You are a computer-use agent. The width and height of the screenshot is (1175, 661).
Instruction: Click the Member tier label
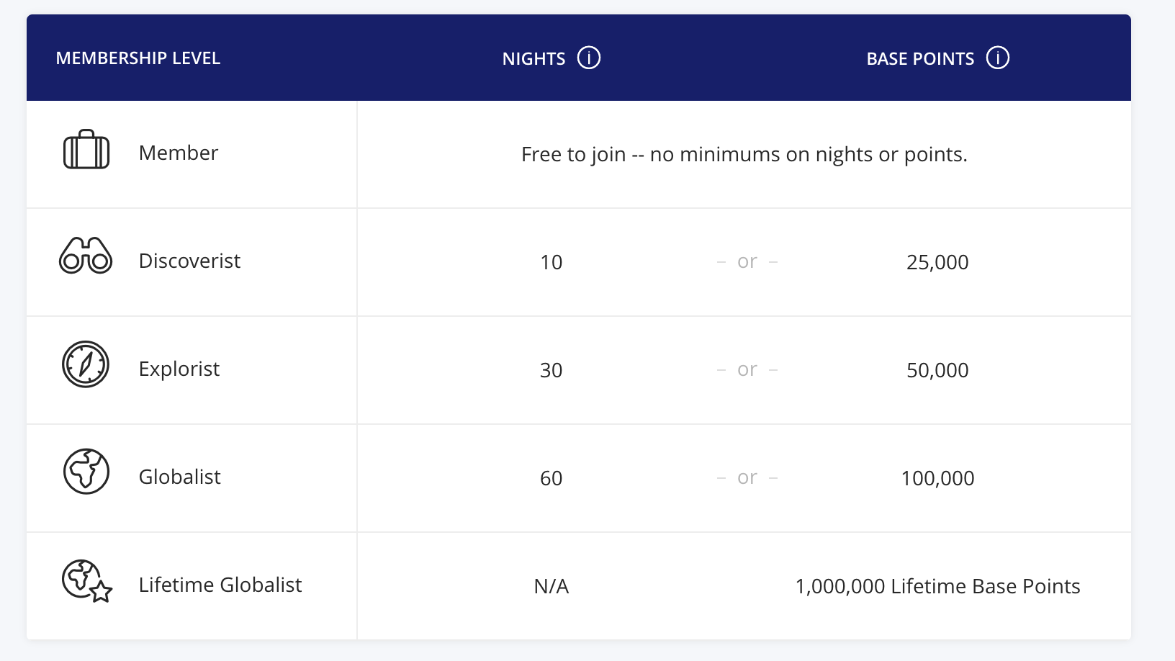[179, 152]
